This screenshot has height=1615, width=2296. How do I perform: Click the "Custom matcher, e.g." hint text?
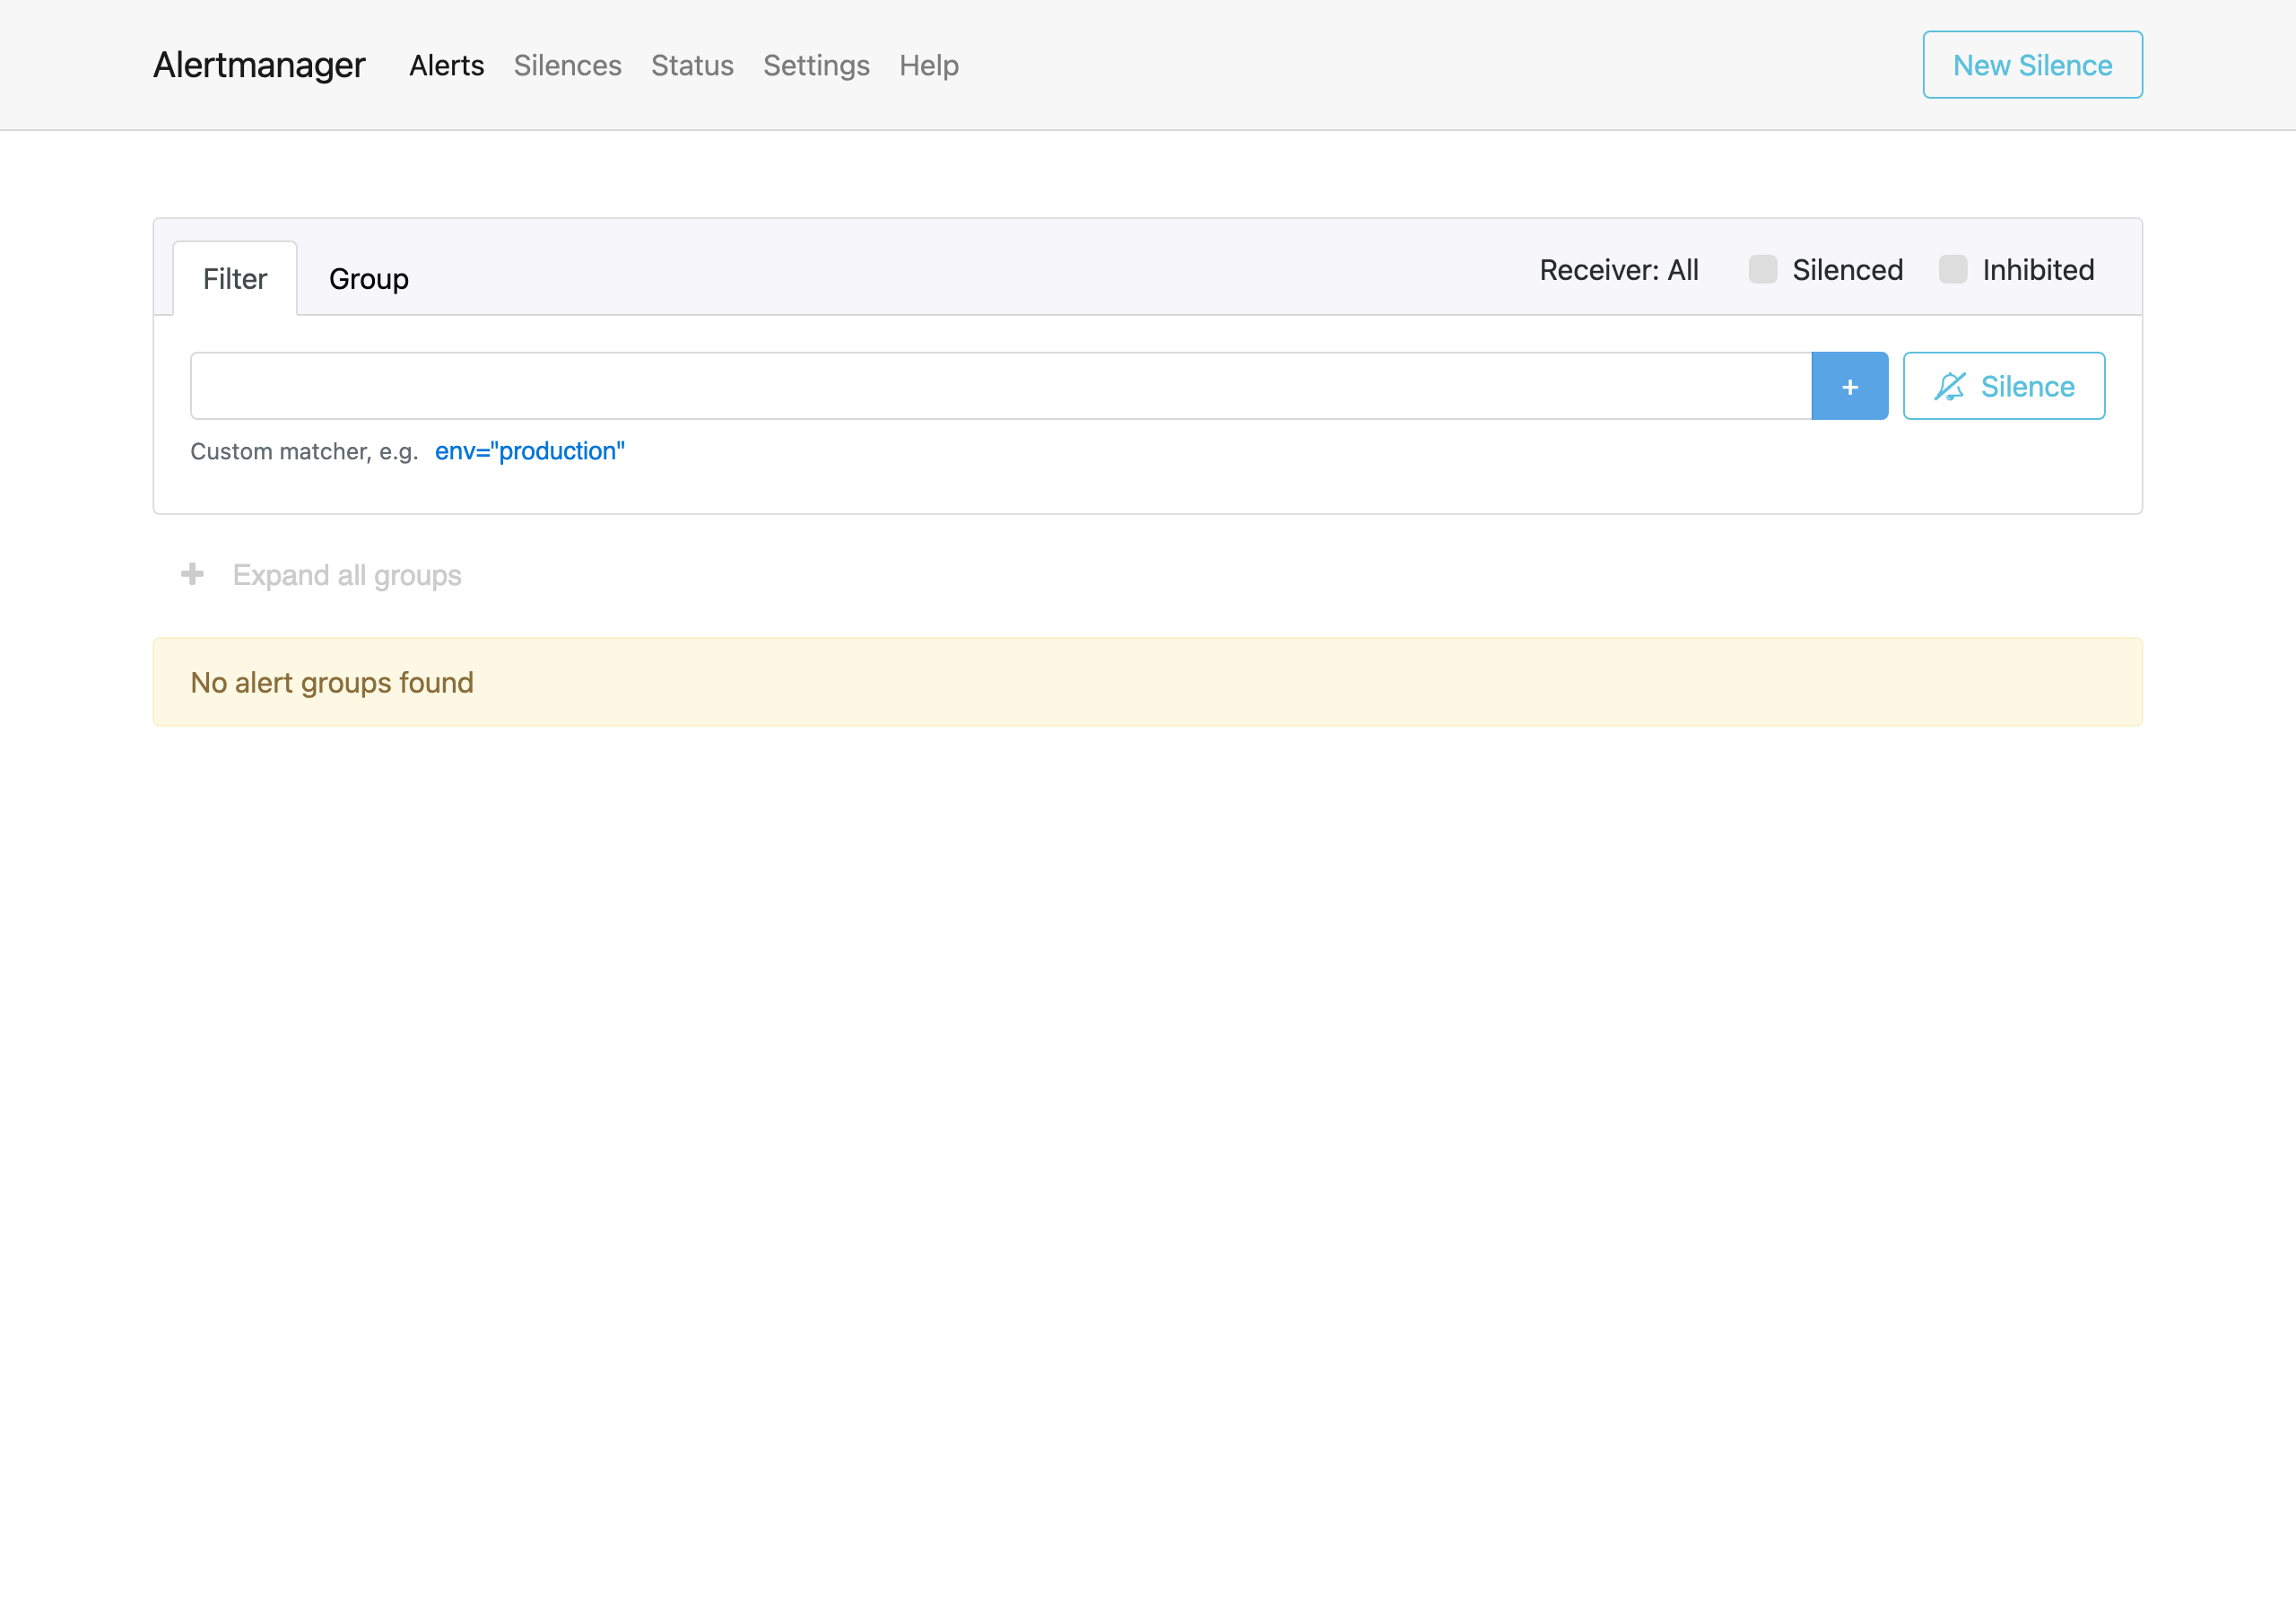304,451
